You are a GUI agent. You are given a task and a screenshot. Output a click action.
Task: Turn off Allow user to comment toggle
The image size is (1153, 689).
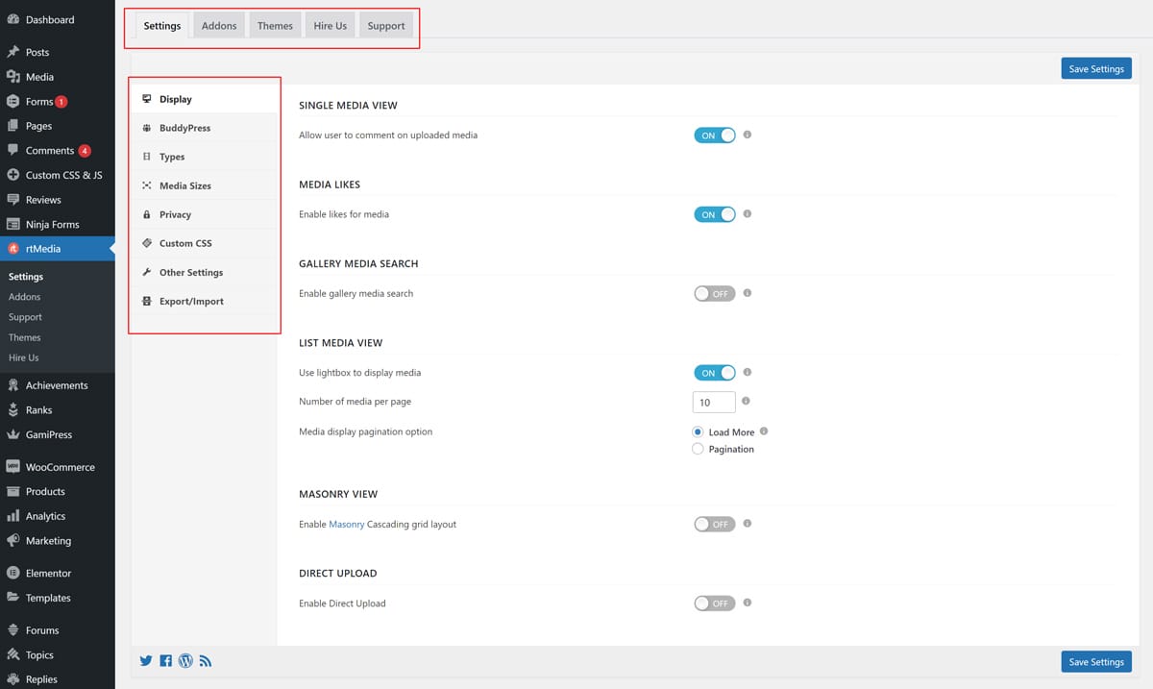pos(714,135)
